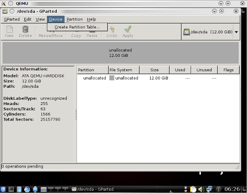
Task: Select the unallocated 12.00 GiB graphical block
Action: point(121,53)
